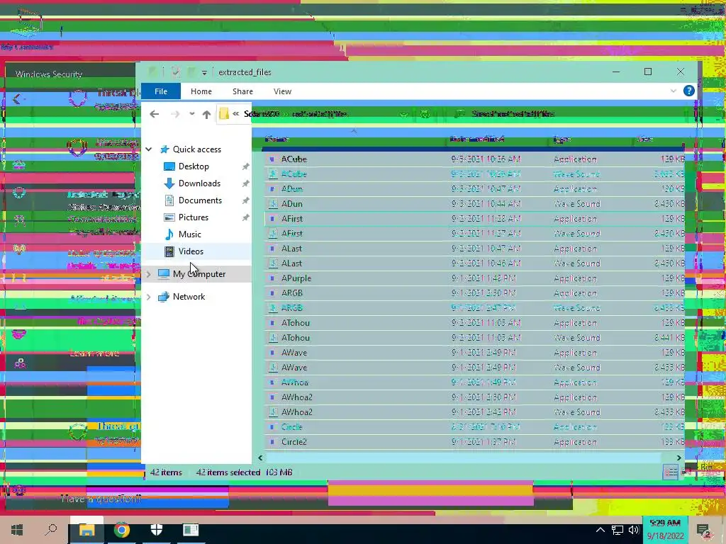This screenshot has width=726, height=544.
Task: Click the Videos film icon in the sidebar
Action: 169,251
